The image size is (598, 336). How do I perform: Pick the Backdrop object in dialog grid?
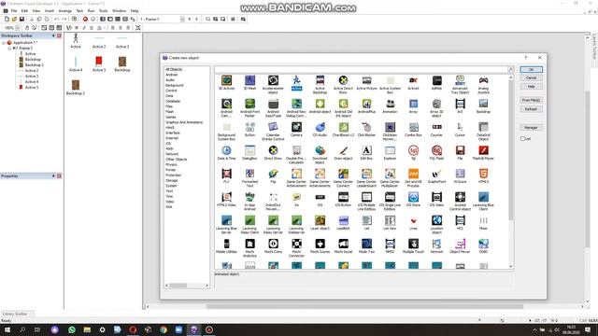tap(483, 104)
